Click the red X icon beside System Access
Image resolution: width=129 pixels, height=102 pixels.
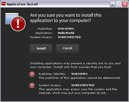pyautogui.click(x=32, y=86)
